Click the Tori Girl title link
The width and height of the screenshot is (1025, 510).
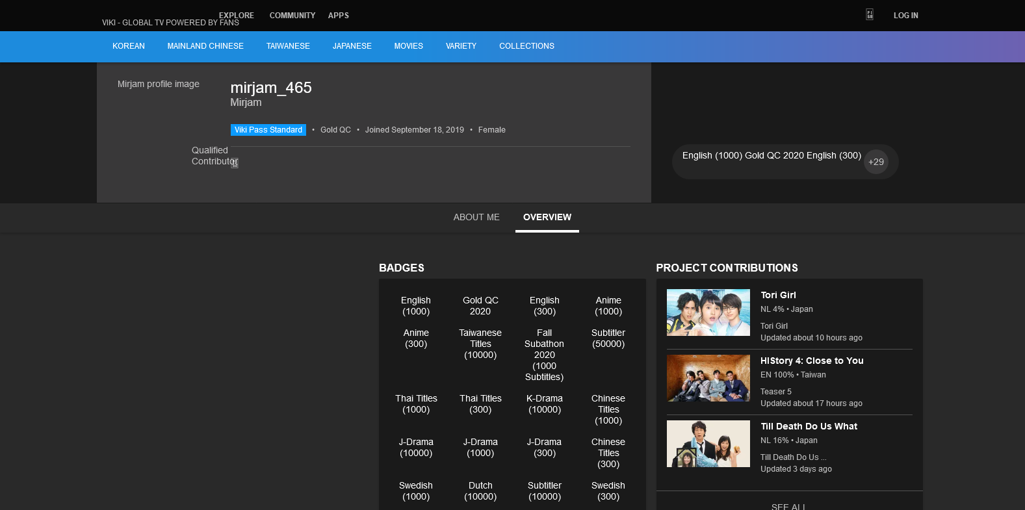coord(779,295)
